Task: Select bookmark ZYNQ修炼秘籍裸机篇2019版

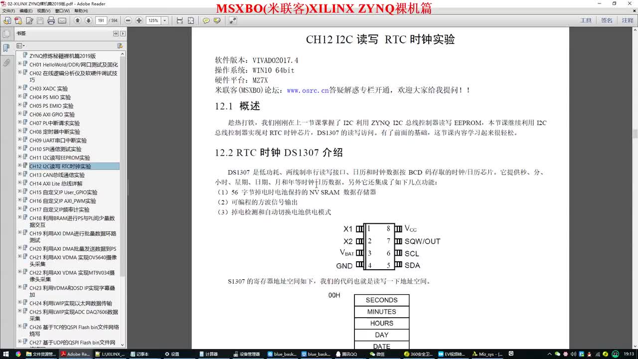Action: [x=62, y=56]
